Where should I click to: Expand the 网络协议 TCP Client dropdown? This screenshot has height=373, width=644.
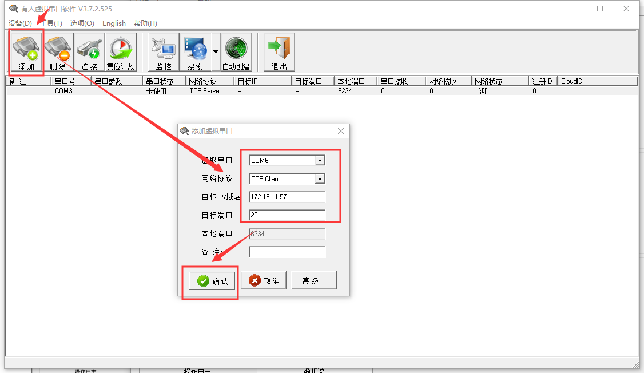[x=320, y=179]
